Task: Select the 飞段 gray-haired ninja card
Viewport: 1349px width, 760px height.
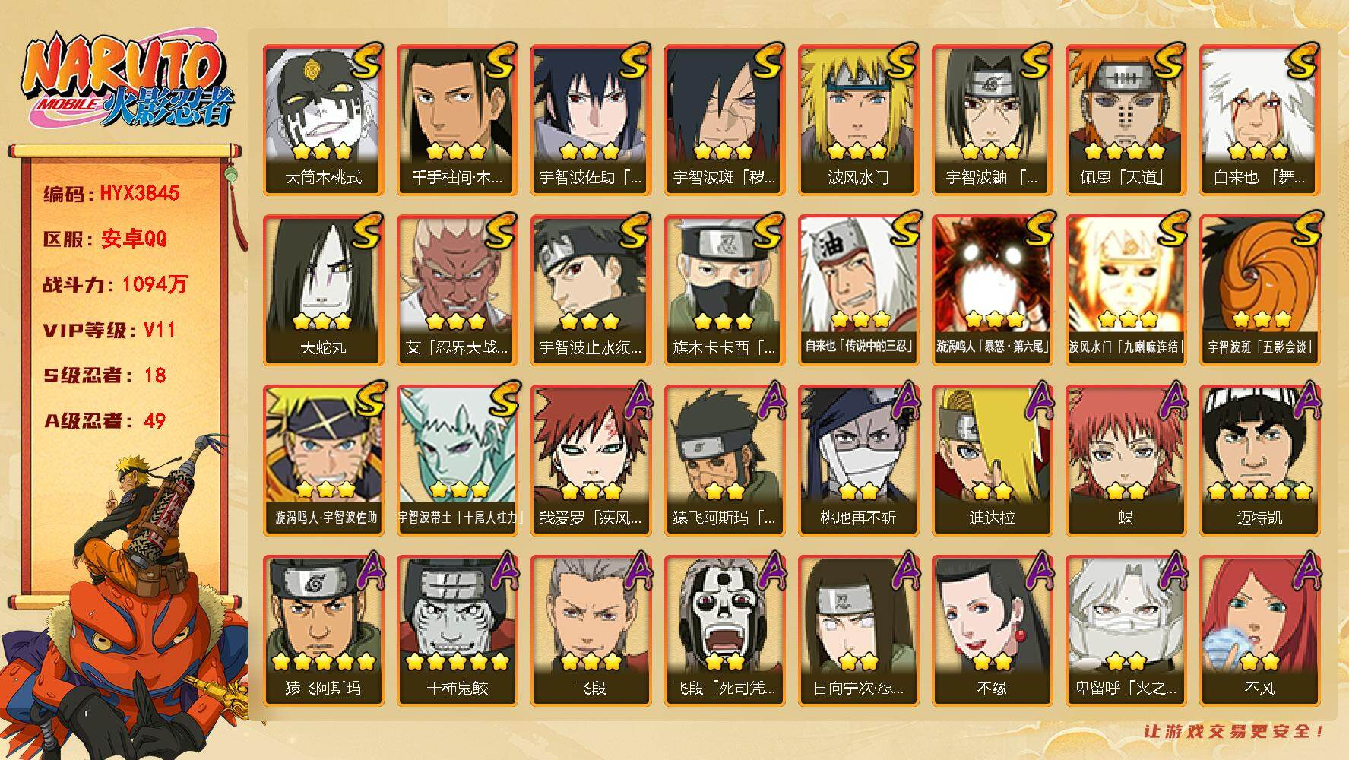Action: point(591,631)
